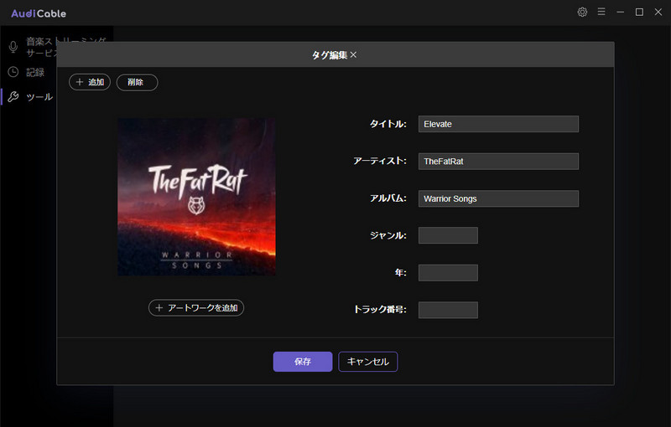The width and height of the screenshot is (671, 427).
Task: Click the アルバム: label
Action: 388,198
